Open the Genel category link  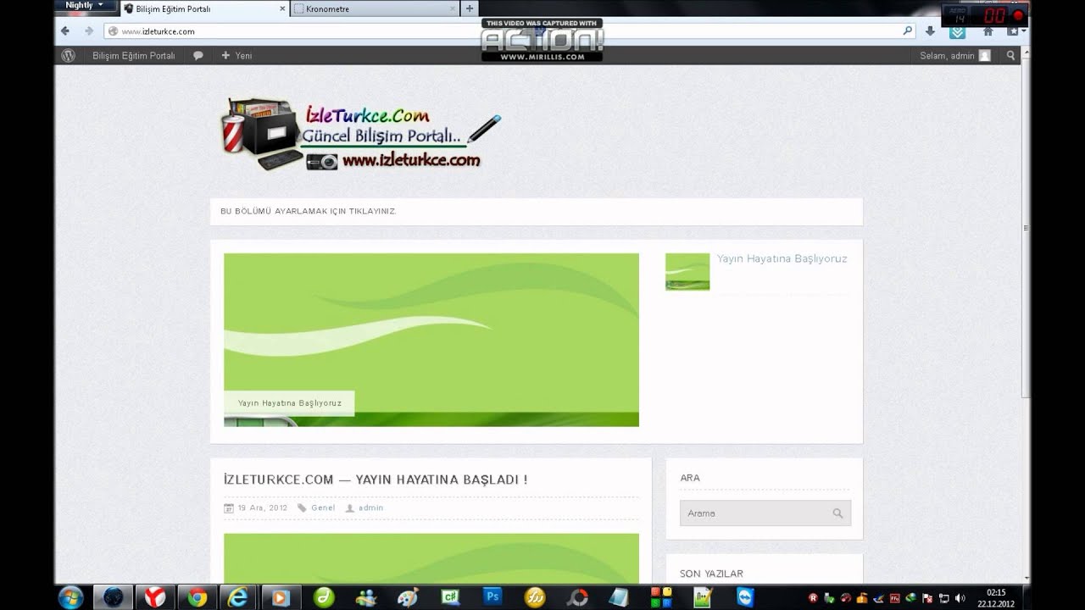(x=323, y=508)
